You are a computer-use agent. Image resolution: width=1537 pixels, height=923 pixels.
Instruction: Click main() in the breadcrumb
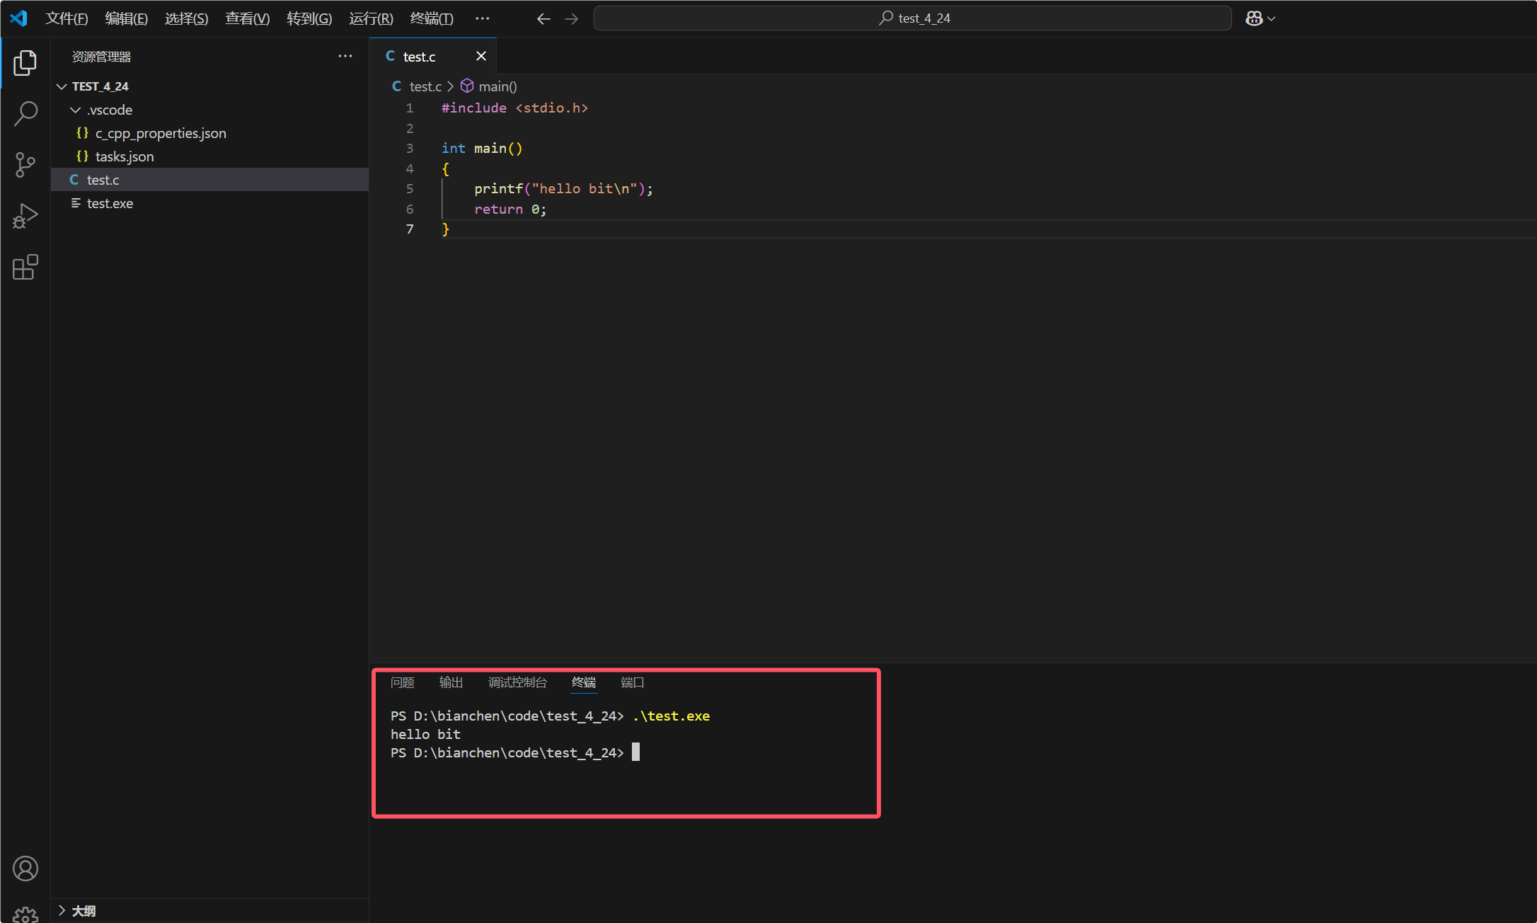497,86
